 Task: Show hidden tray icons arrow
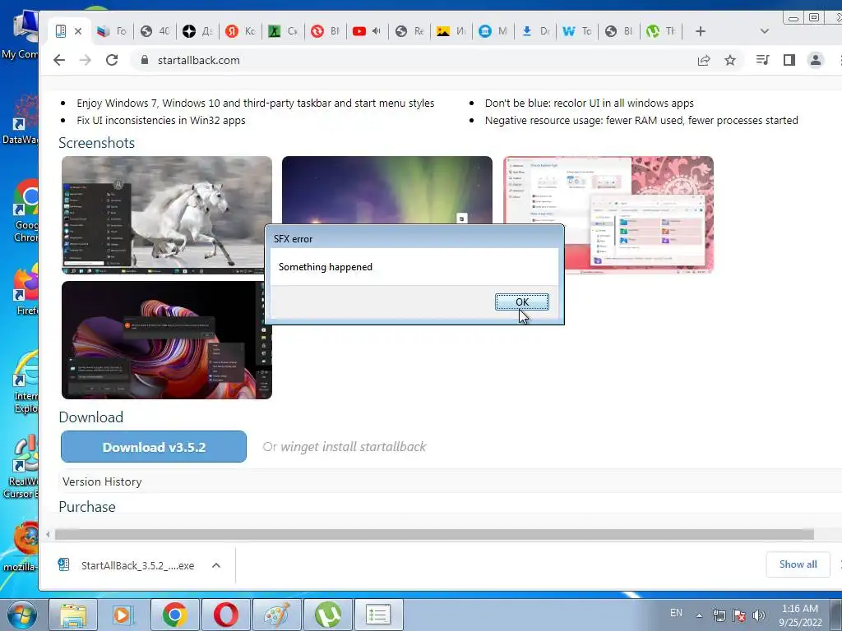pos(699,615)
